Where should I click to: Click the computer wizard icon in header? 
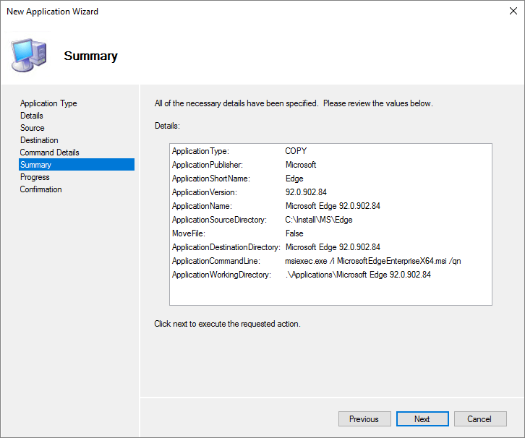(x=29, y=55)
